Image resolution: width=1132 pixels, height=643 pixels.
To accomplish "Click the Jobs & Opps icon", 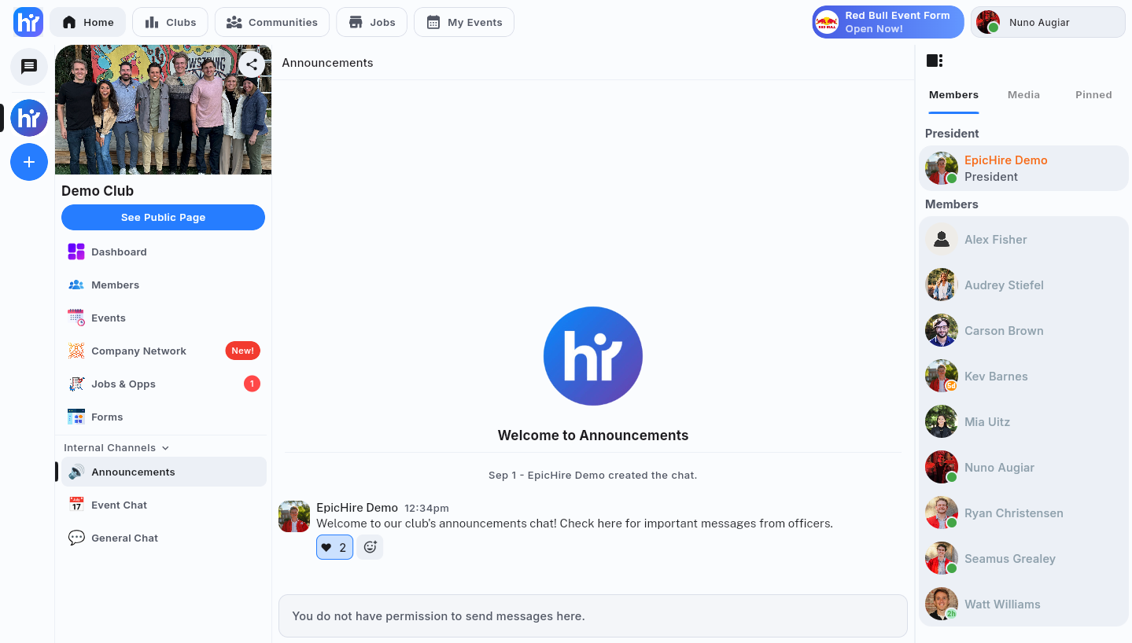I will [76, 384].
